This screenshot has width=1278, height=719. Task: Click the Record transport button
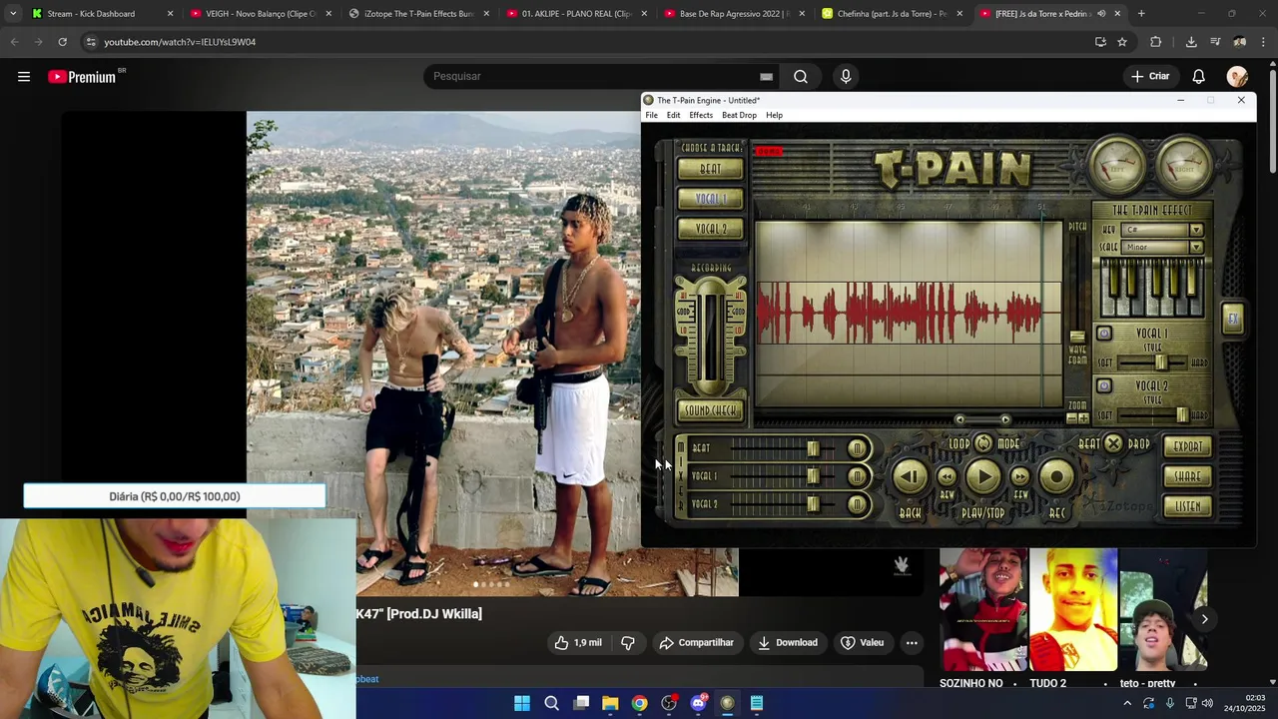coord(1056,477)
